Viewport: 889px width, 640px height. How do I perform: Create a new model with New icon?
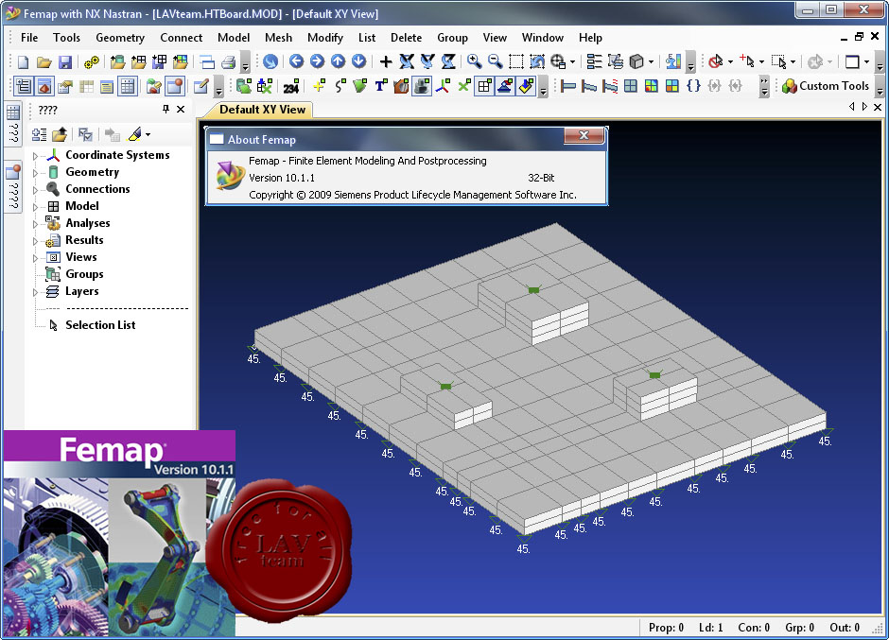[24, 61]
